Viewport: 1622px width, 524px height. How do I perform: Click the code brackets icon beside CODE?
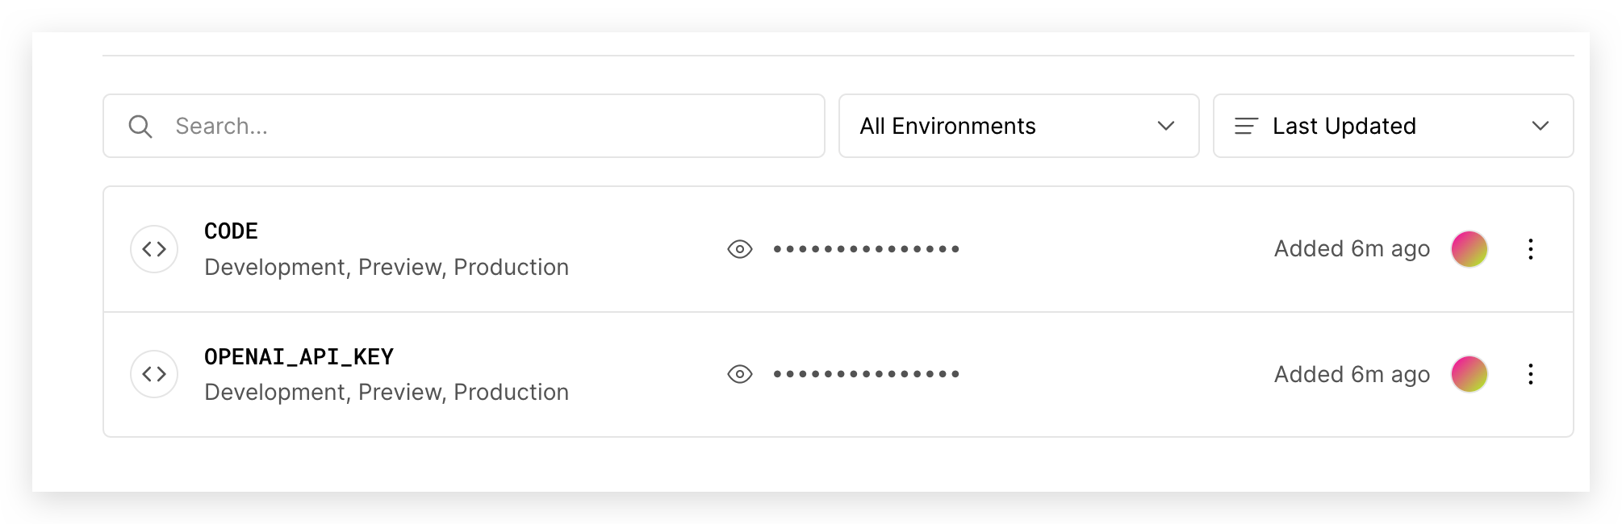coord(154,249)
